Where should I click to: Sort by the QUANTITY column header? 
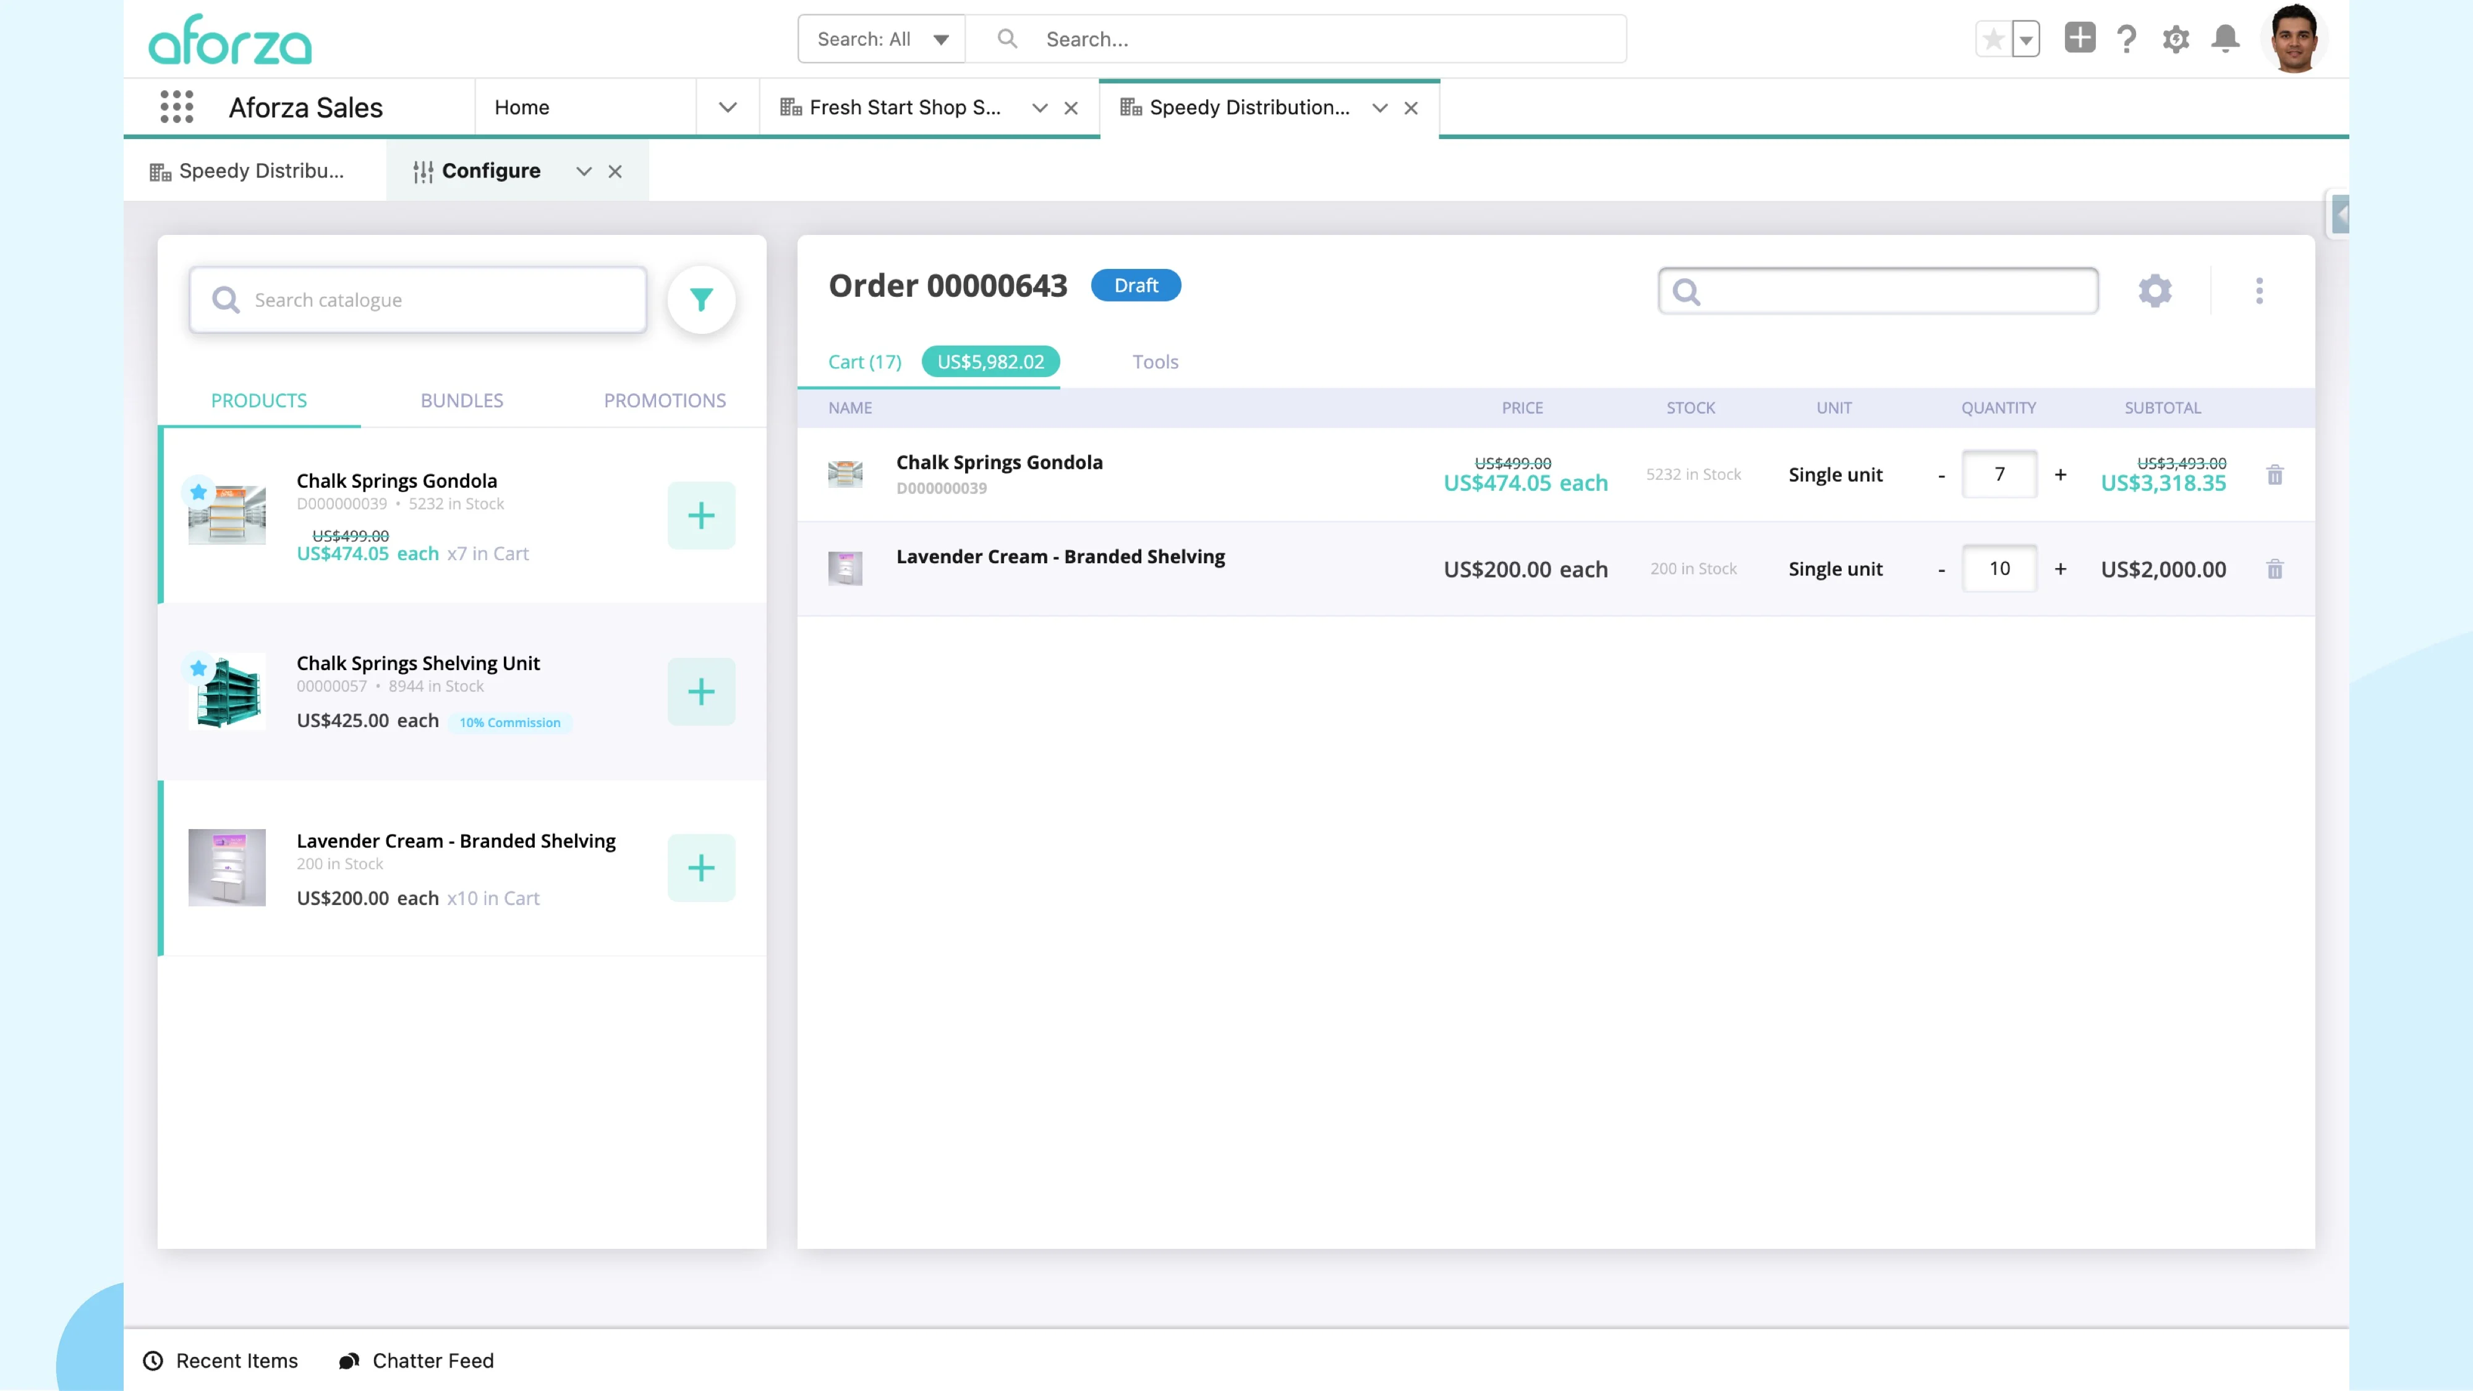click(1999, 408)
